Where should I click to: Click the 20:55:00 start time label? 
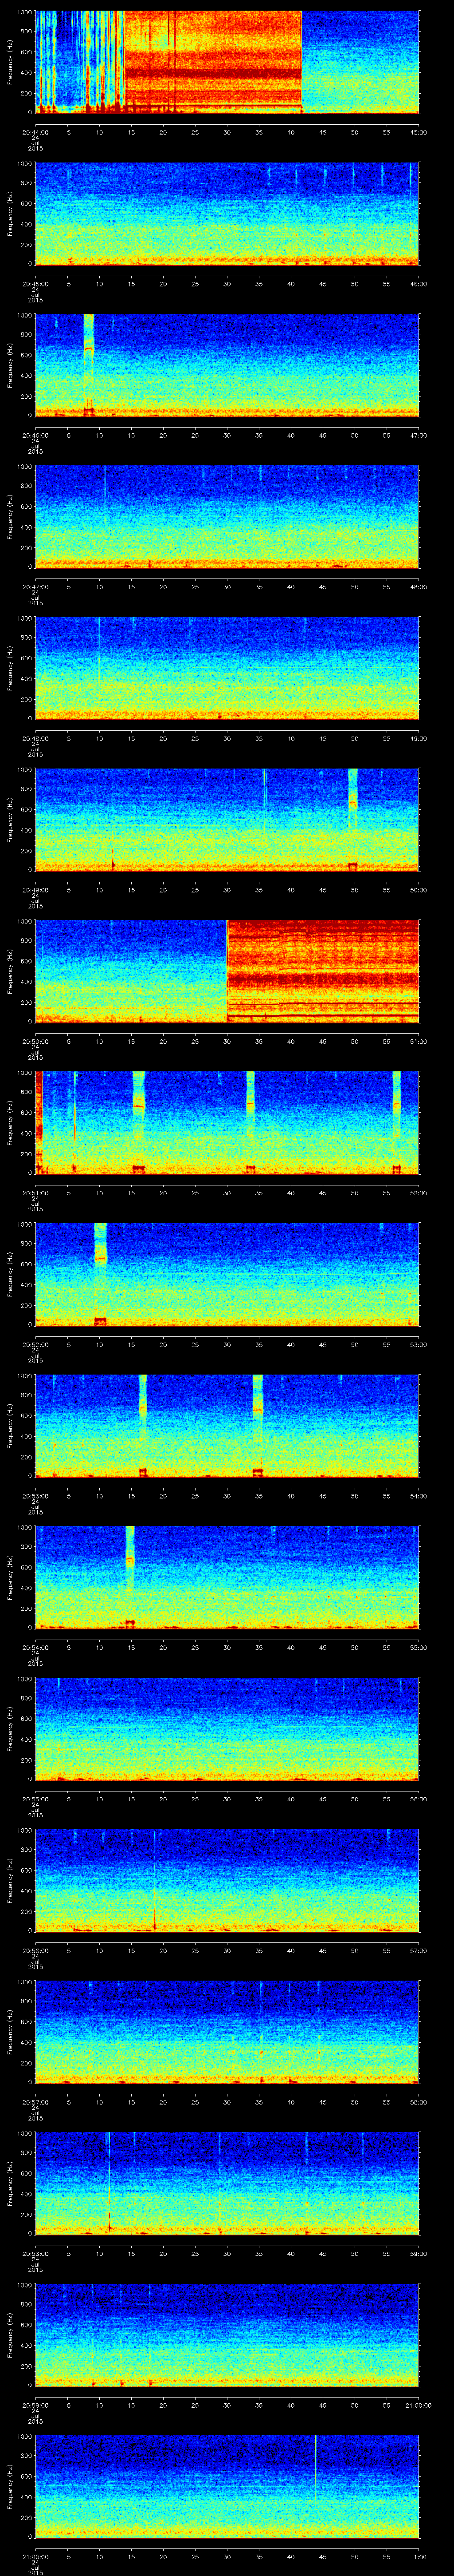pyautogui.click(x=35, y=1799)
